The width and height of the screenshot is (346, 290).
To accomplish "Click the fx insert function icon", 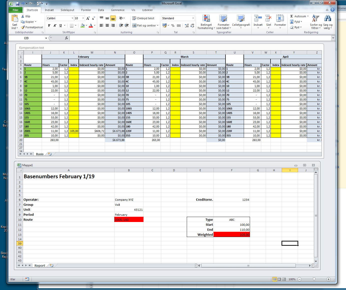I will pos(66,38).
